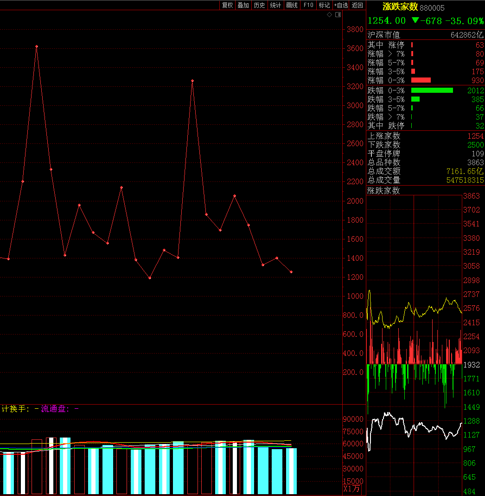Select the 跌幅 > 7% row
Viewport: 485px width, 496px height.
[426, 117]
